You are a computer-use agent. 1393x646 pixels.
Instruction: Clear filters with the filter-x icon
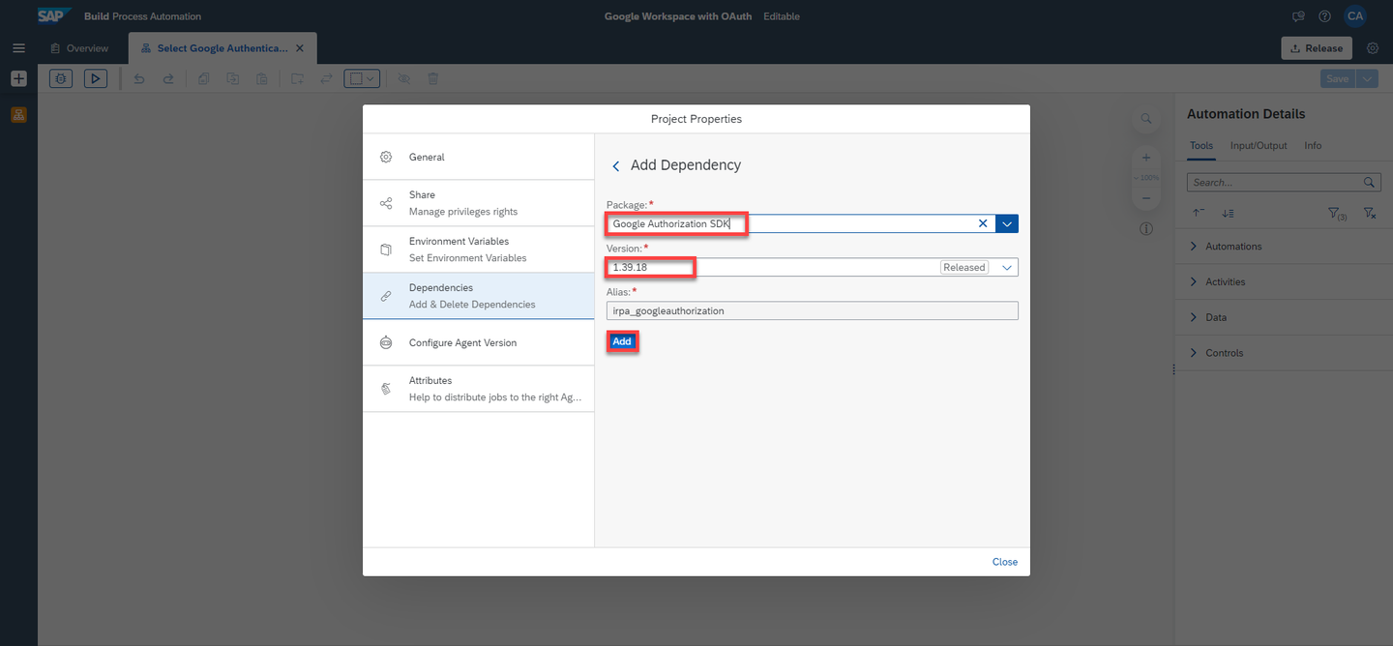pyautogui.click(x=1370, y=213)
